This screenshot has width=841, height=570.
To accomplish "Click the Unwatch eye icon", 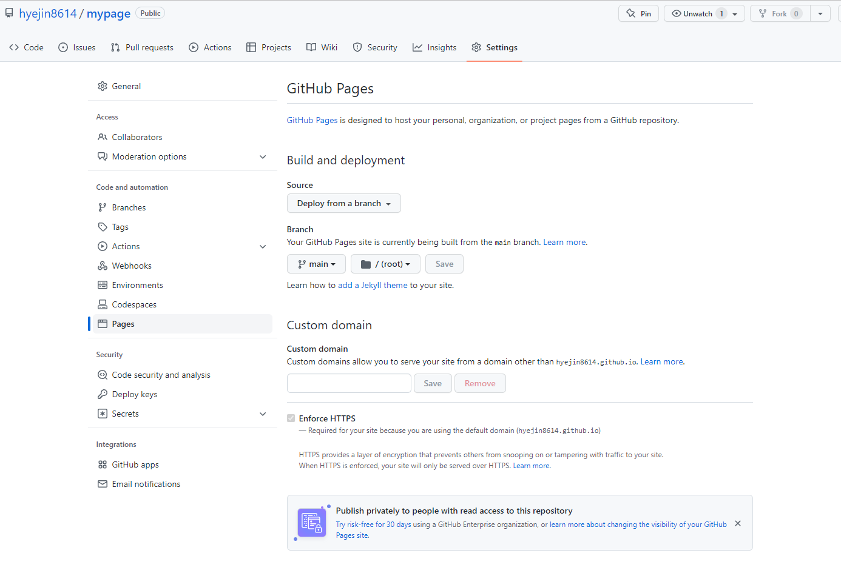I will click(x=677, y=13).
